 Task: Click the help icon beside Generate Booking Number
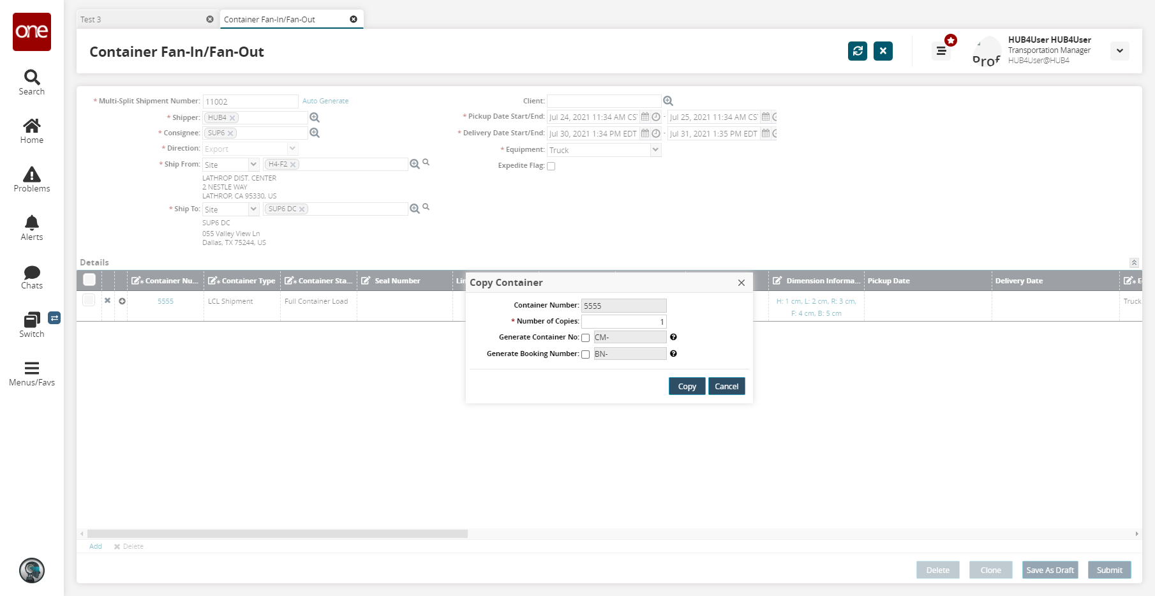pos(673,354)
